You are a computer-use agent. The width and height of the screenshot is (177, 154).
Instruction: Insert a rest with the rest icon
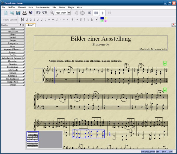[x=72, y=20]
